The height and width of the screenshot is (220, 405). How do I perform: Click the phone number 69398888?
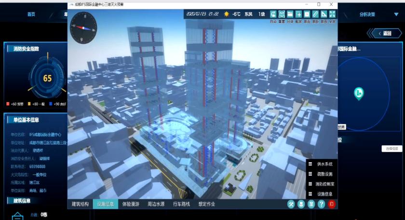(x=37, y=167)
